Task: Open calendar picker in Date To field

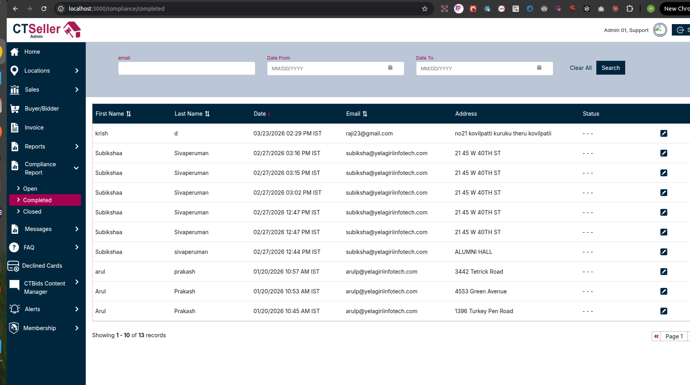Action: (x=539, y=68)
